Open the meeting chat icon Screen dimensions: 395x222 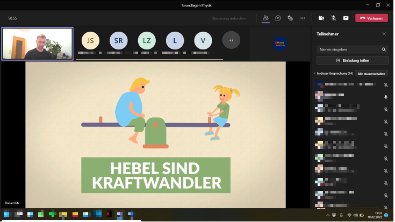(278, 18)
